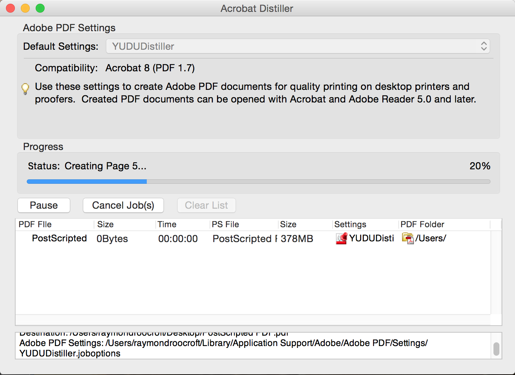Click the YUDUDisti settings name text
Screen dimensions: 515x375
372,238
